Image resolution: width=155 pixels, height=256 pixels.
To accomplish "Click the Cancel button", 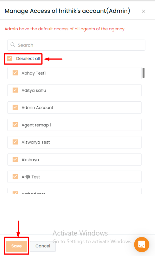I will pyautogui.click(x=43, y=246).
